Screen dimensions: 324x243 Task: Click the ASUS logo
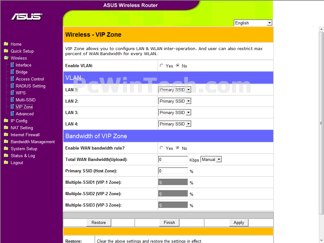27,16
